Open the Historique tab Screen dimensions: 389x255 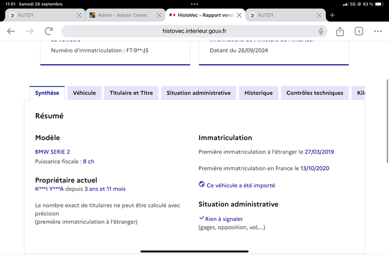coord(259,93)
